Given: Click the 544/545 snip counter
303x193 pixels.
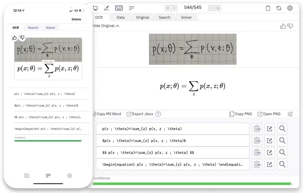Looking at the screenshot, I should click(193, 7).
